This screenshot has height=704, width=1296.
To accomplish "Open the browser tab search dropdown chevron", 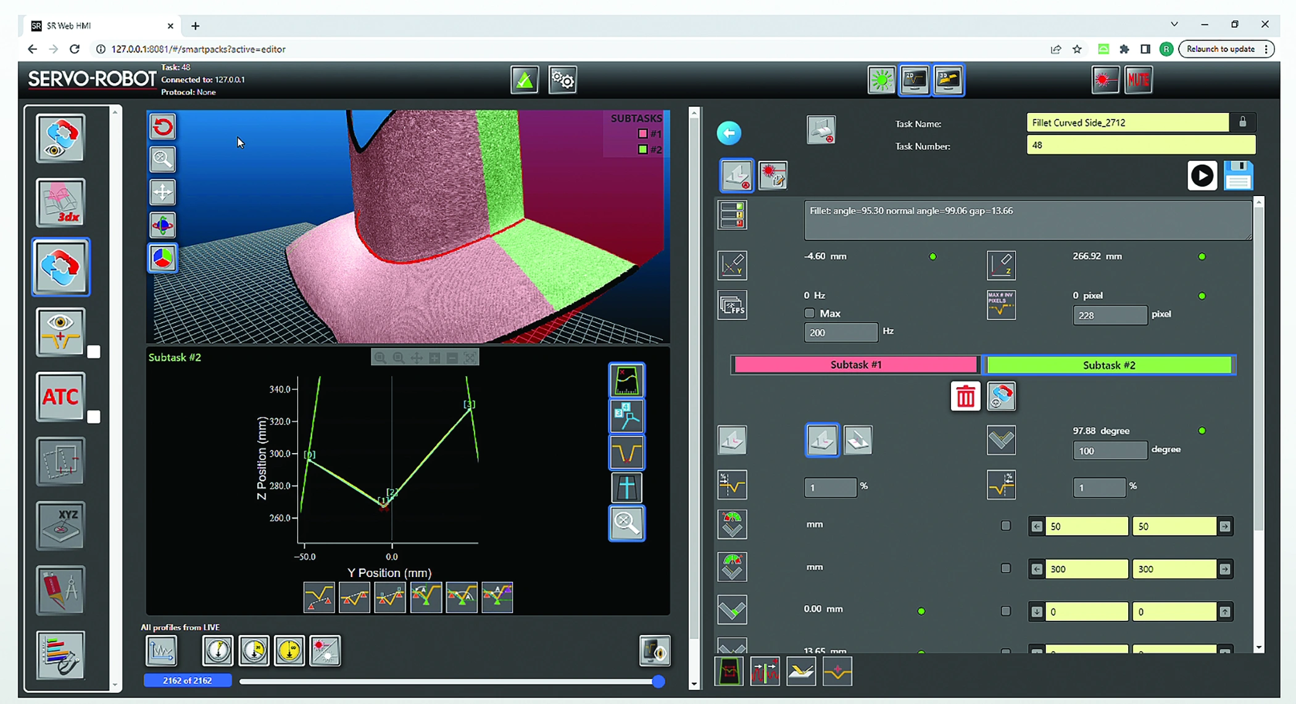I will click(1174, 25).
